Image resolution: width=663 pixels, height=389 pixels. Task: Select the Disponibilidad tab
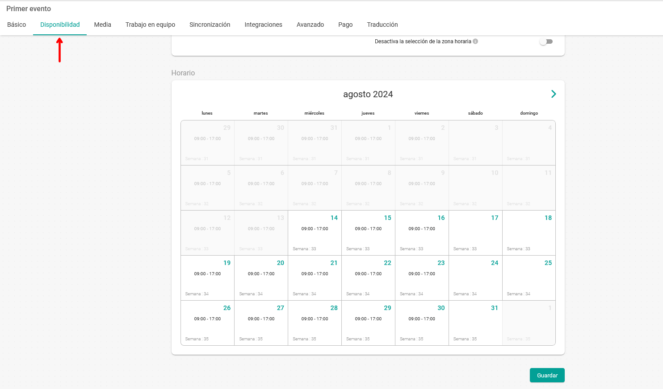click(60, 25)
